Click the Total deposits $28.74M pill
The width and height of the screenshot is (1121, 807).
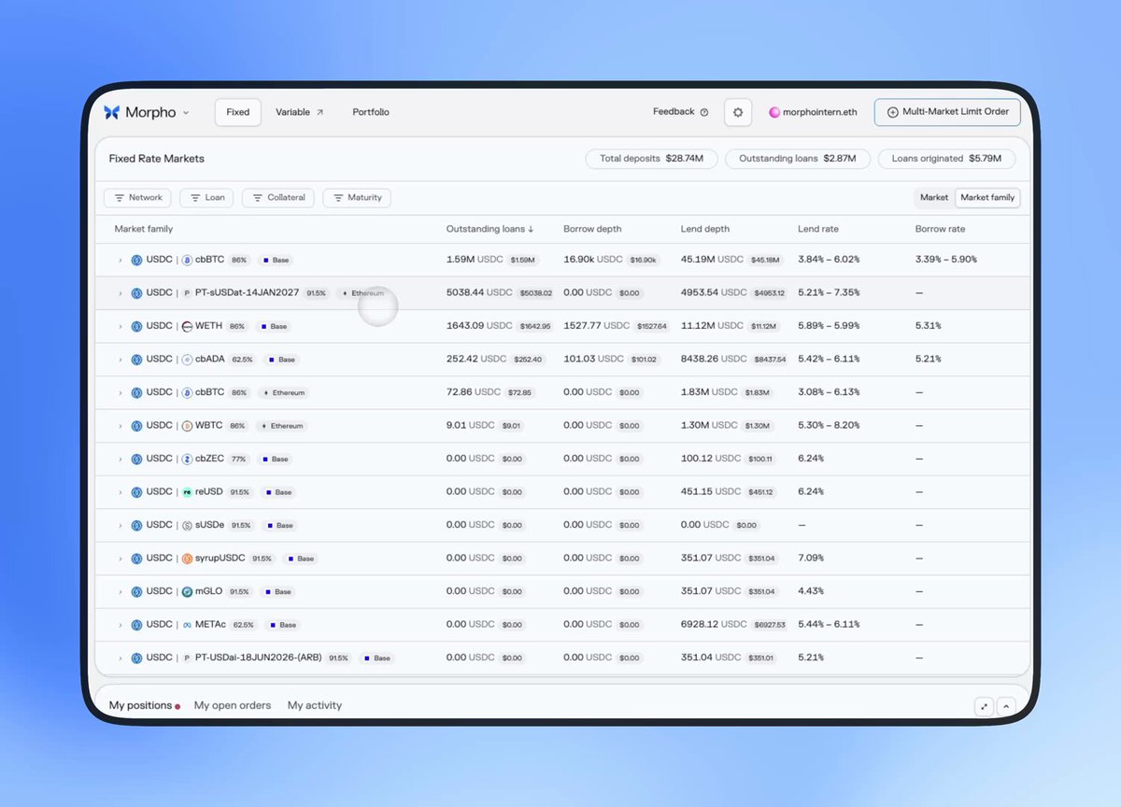[651, 159]
